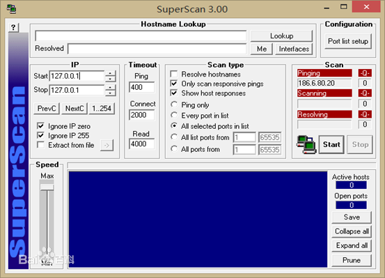Click the pinging address 186.6.80.20
Image resolution: width=385 pixels, height=278 pixels.
click(x=324, y=83)
